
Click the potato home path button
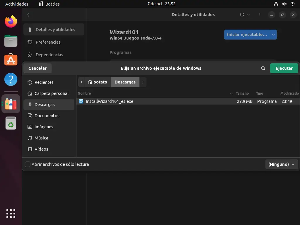(98, 82)
